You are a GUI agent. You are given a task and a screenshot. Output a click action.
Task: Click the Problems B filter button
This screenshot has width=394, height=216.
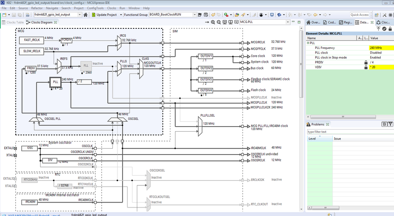click(384, 124)
